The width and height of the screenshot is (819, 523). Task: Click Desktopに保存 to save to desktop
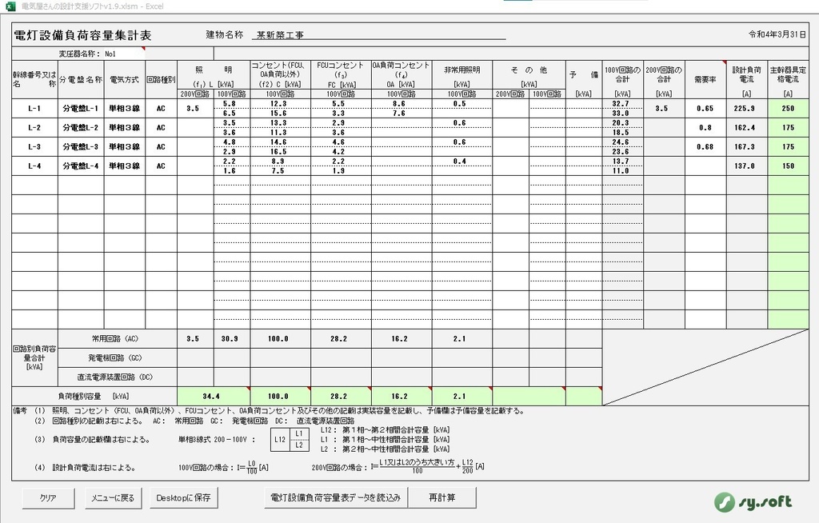coord(183,497)
